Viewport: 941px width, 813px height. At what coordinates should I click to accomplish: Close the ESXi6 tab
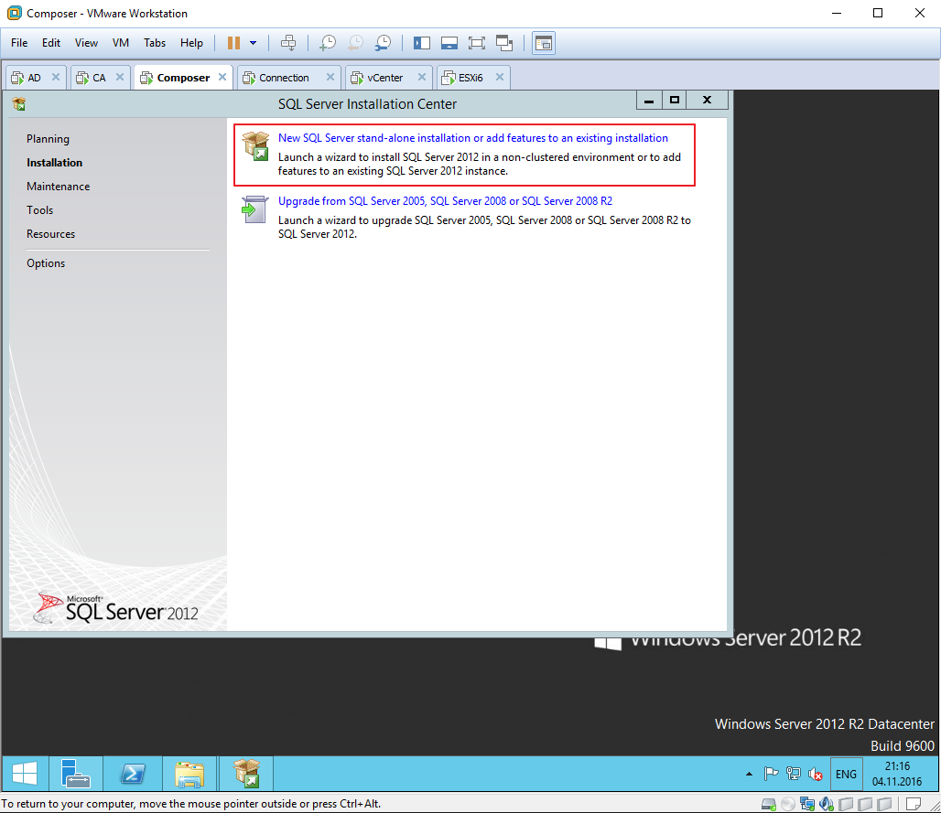[x=499, y=77]
